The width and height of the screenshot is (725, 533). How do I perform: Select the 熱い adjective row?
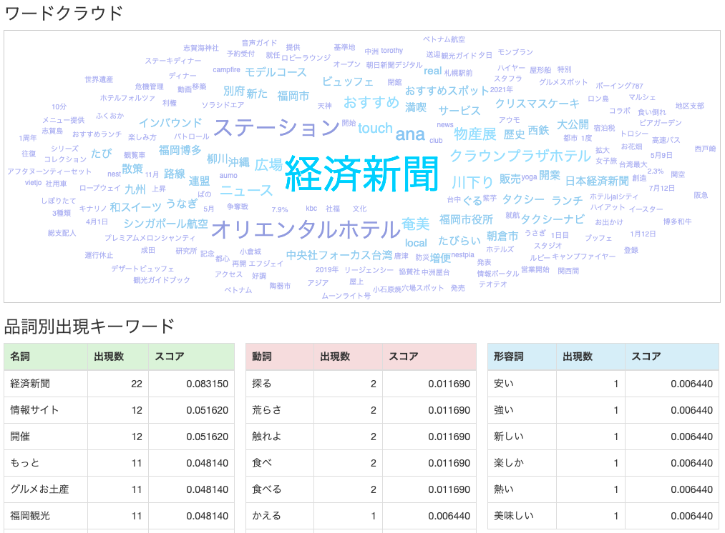[603, 489]
